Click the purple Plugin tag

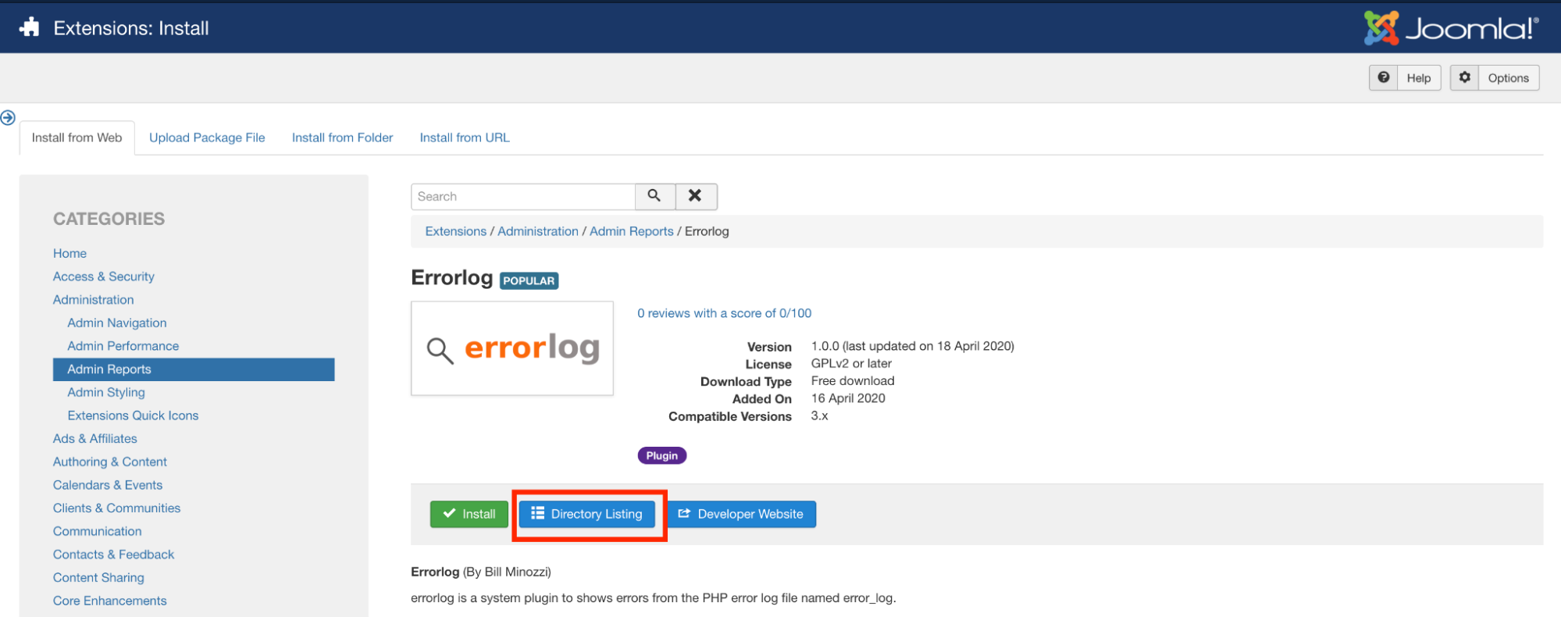(x=662, y=455)
